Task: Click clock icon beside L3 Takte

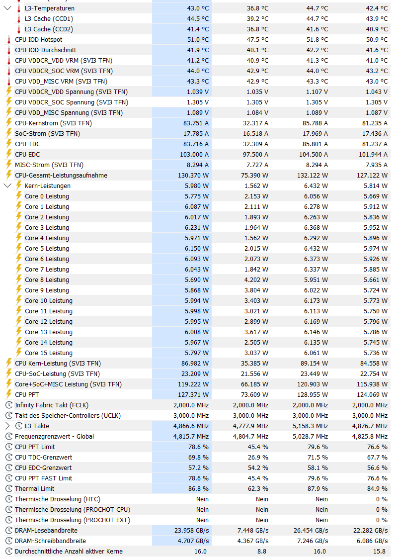Action: [x=19, y=426]
